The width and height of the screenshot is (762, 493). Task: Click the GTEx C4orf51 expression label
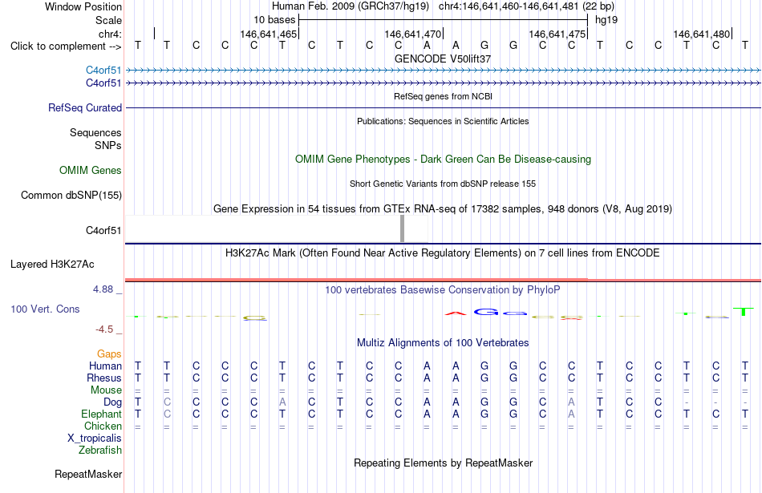point(103,230)
